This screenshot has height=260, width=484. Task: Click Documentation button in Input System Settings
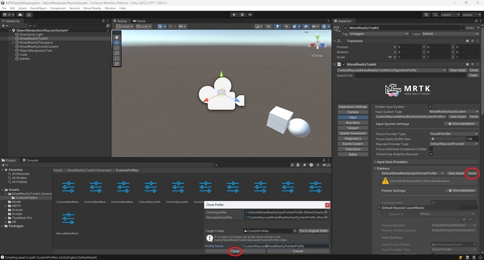click(461, 124)
